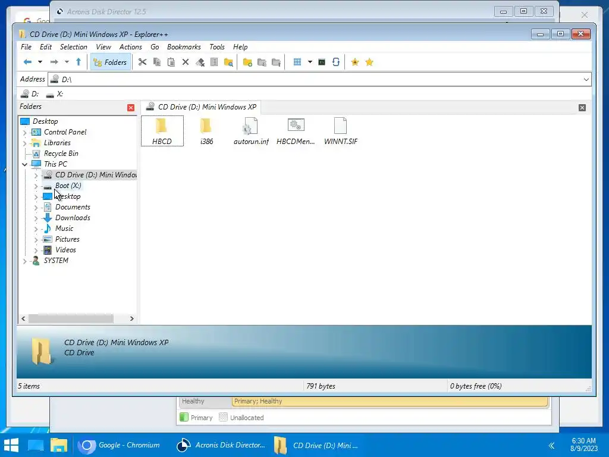The height and width of the screenshot is (457, 609).
Task: Expand Control Panel tree node
Action: click(x=25, y=133)
